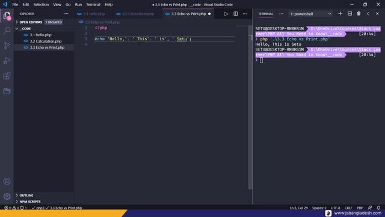Open the Terminal menu
Viewport: 385px width, 217px height.
[93, 4]
